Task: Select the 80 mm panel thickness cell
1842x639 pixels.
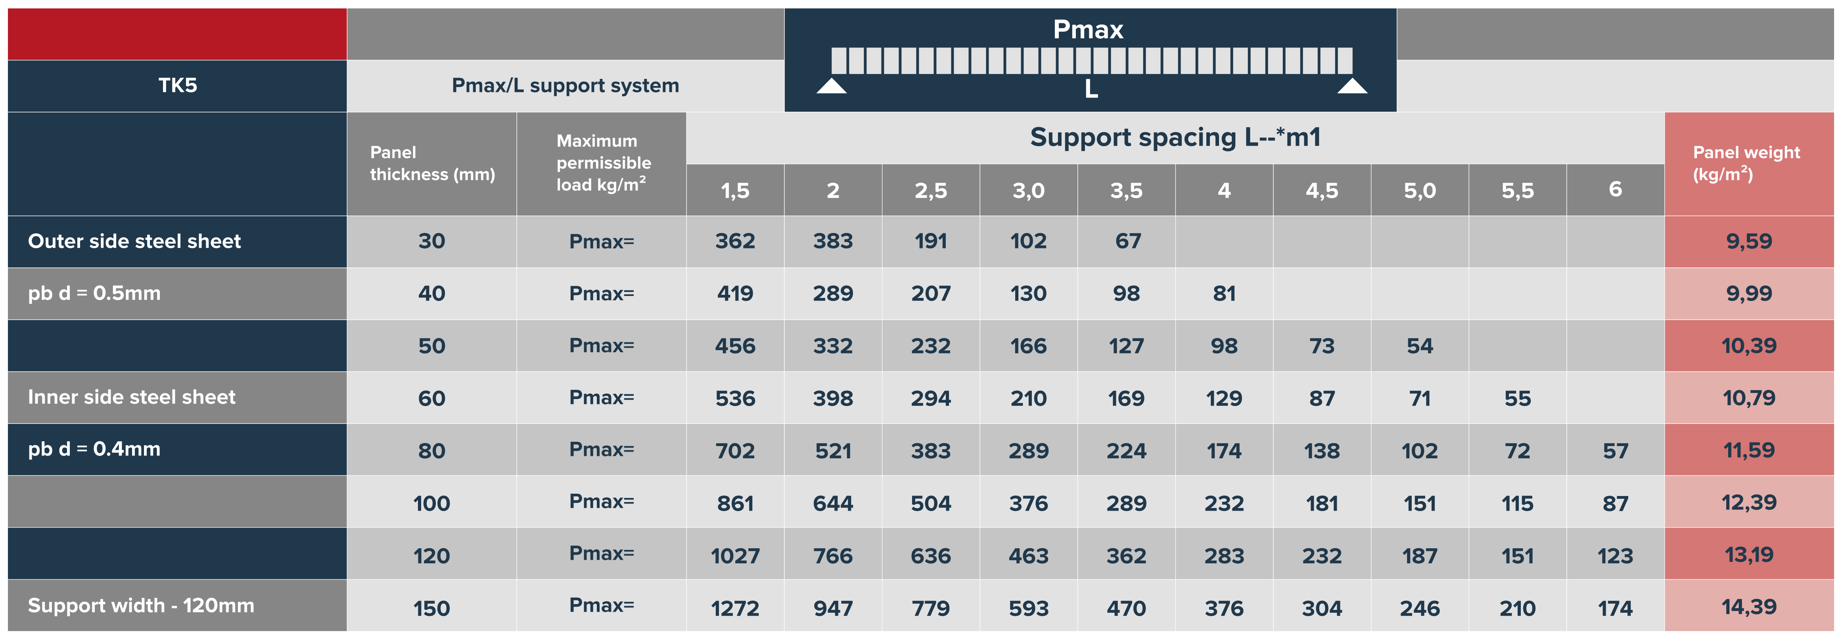Action: point(432,450)
